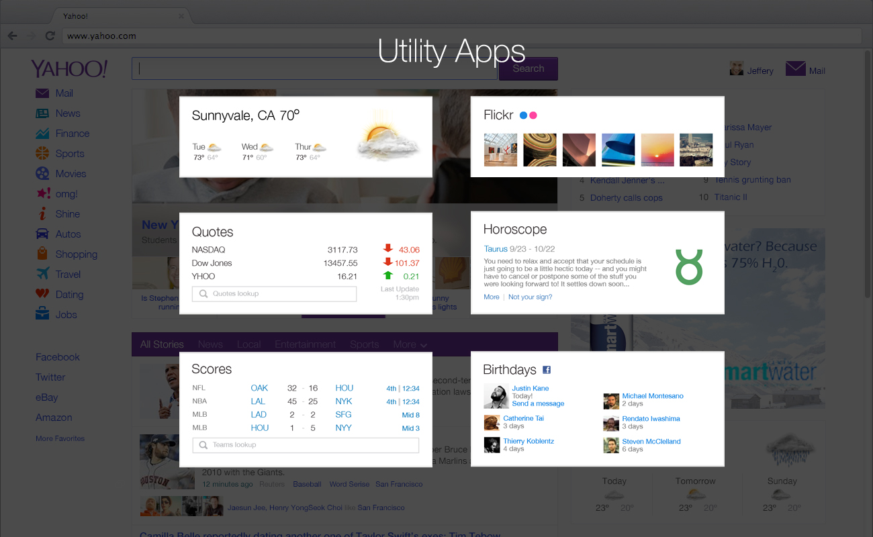The width and height of the screenshot is (873, 537).
Task: Click the Travel airplane icon
Action: pos(43,274)
